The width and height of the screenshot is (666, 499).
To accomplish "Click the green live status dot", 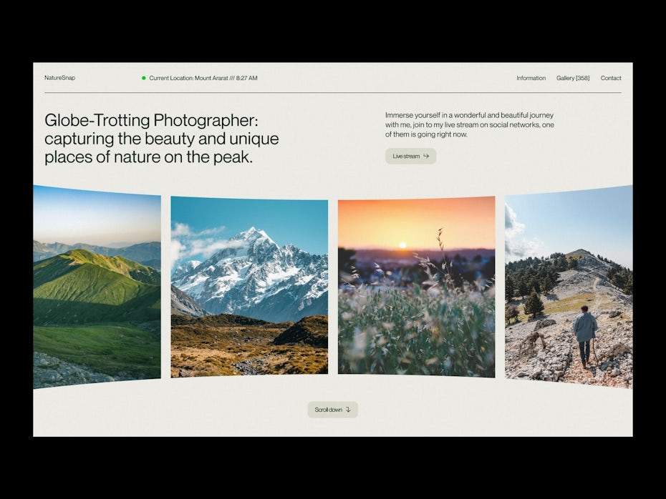I will (144, 78).
